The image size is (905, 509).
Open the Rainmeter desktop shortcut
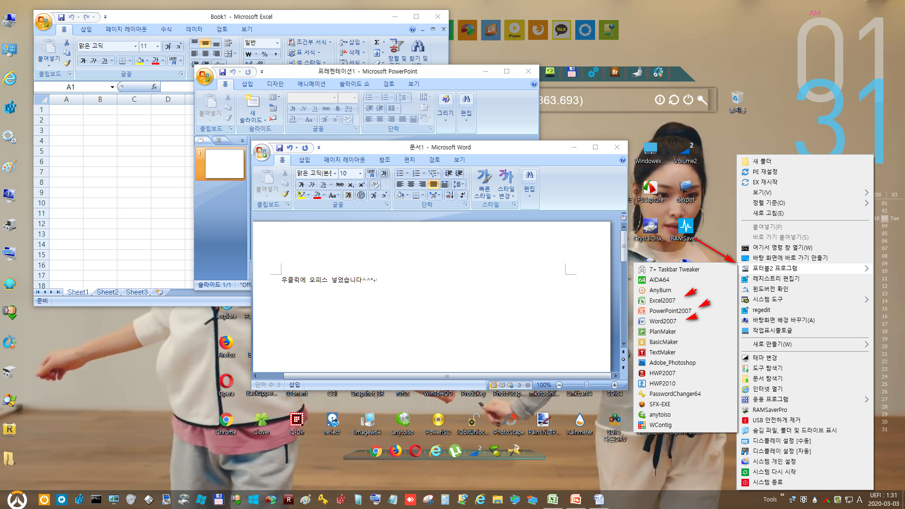580,423
